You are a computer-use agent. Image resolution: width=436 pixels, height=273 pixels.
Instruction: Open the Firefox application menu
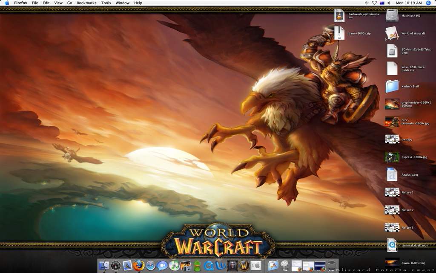point(20,3)
